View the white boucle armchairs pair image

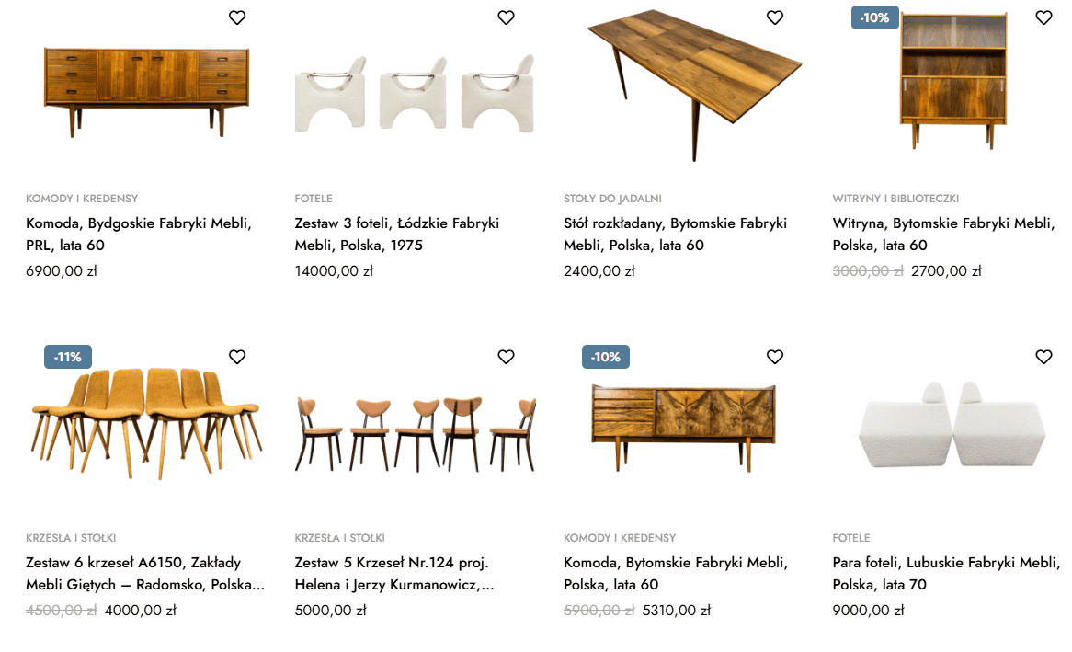(952, 426)
